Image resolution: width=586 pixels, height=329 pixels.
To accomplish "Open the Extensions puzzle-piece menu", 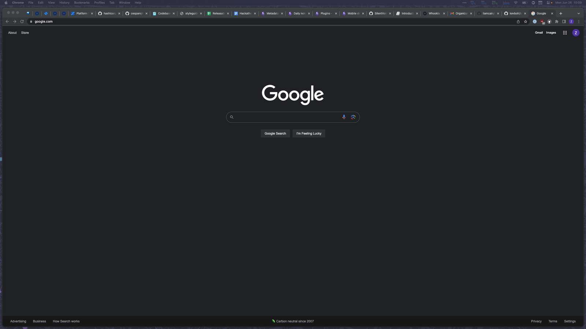I will point(557,22).
